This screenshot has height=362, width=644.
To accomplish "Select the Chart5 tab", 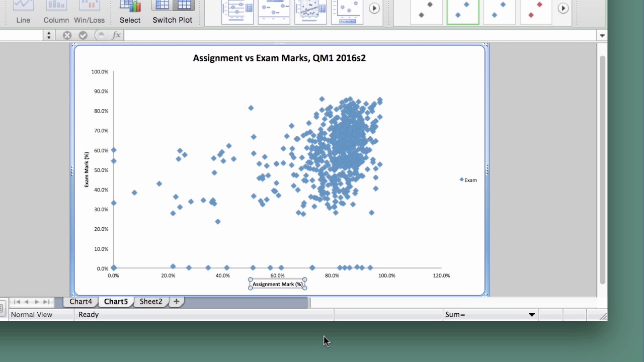I will tap(116, 302).
